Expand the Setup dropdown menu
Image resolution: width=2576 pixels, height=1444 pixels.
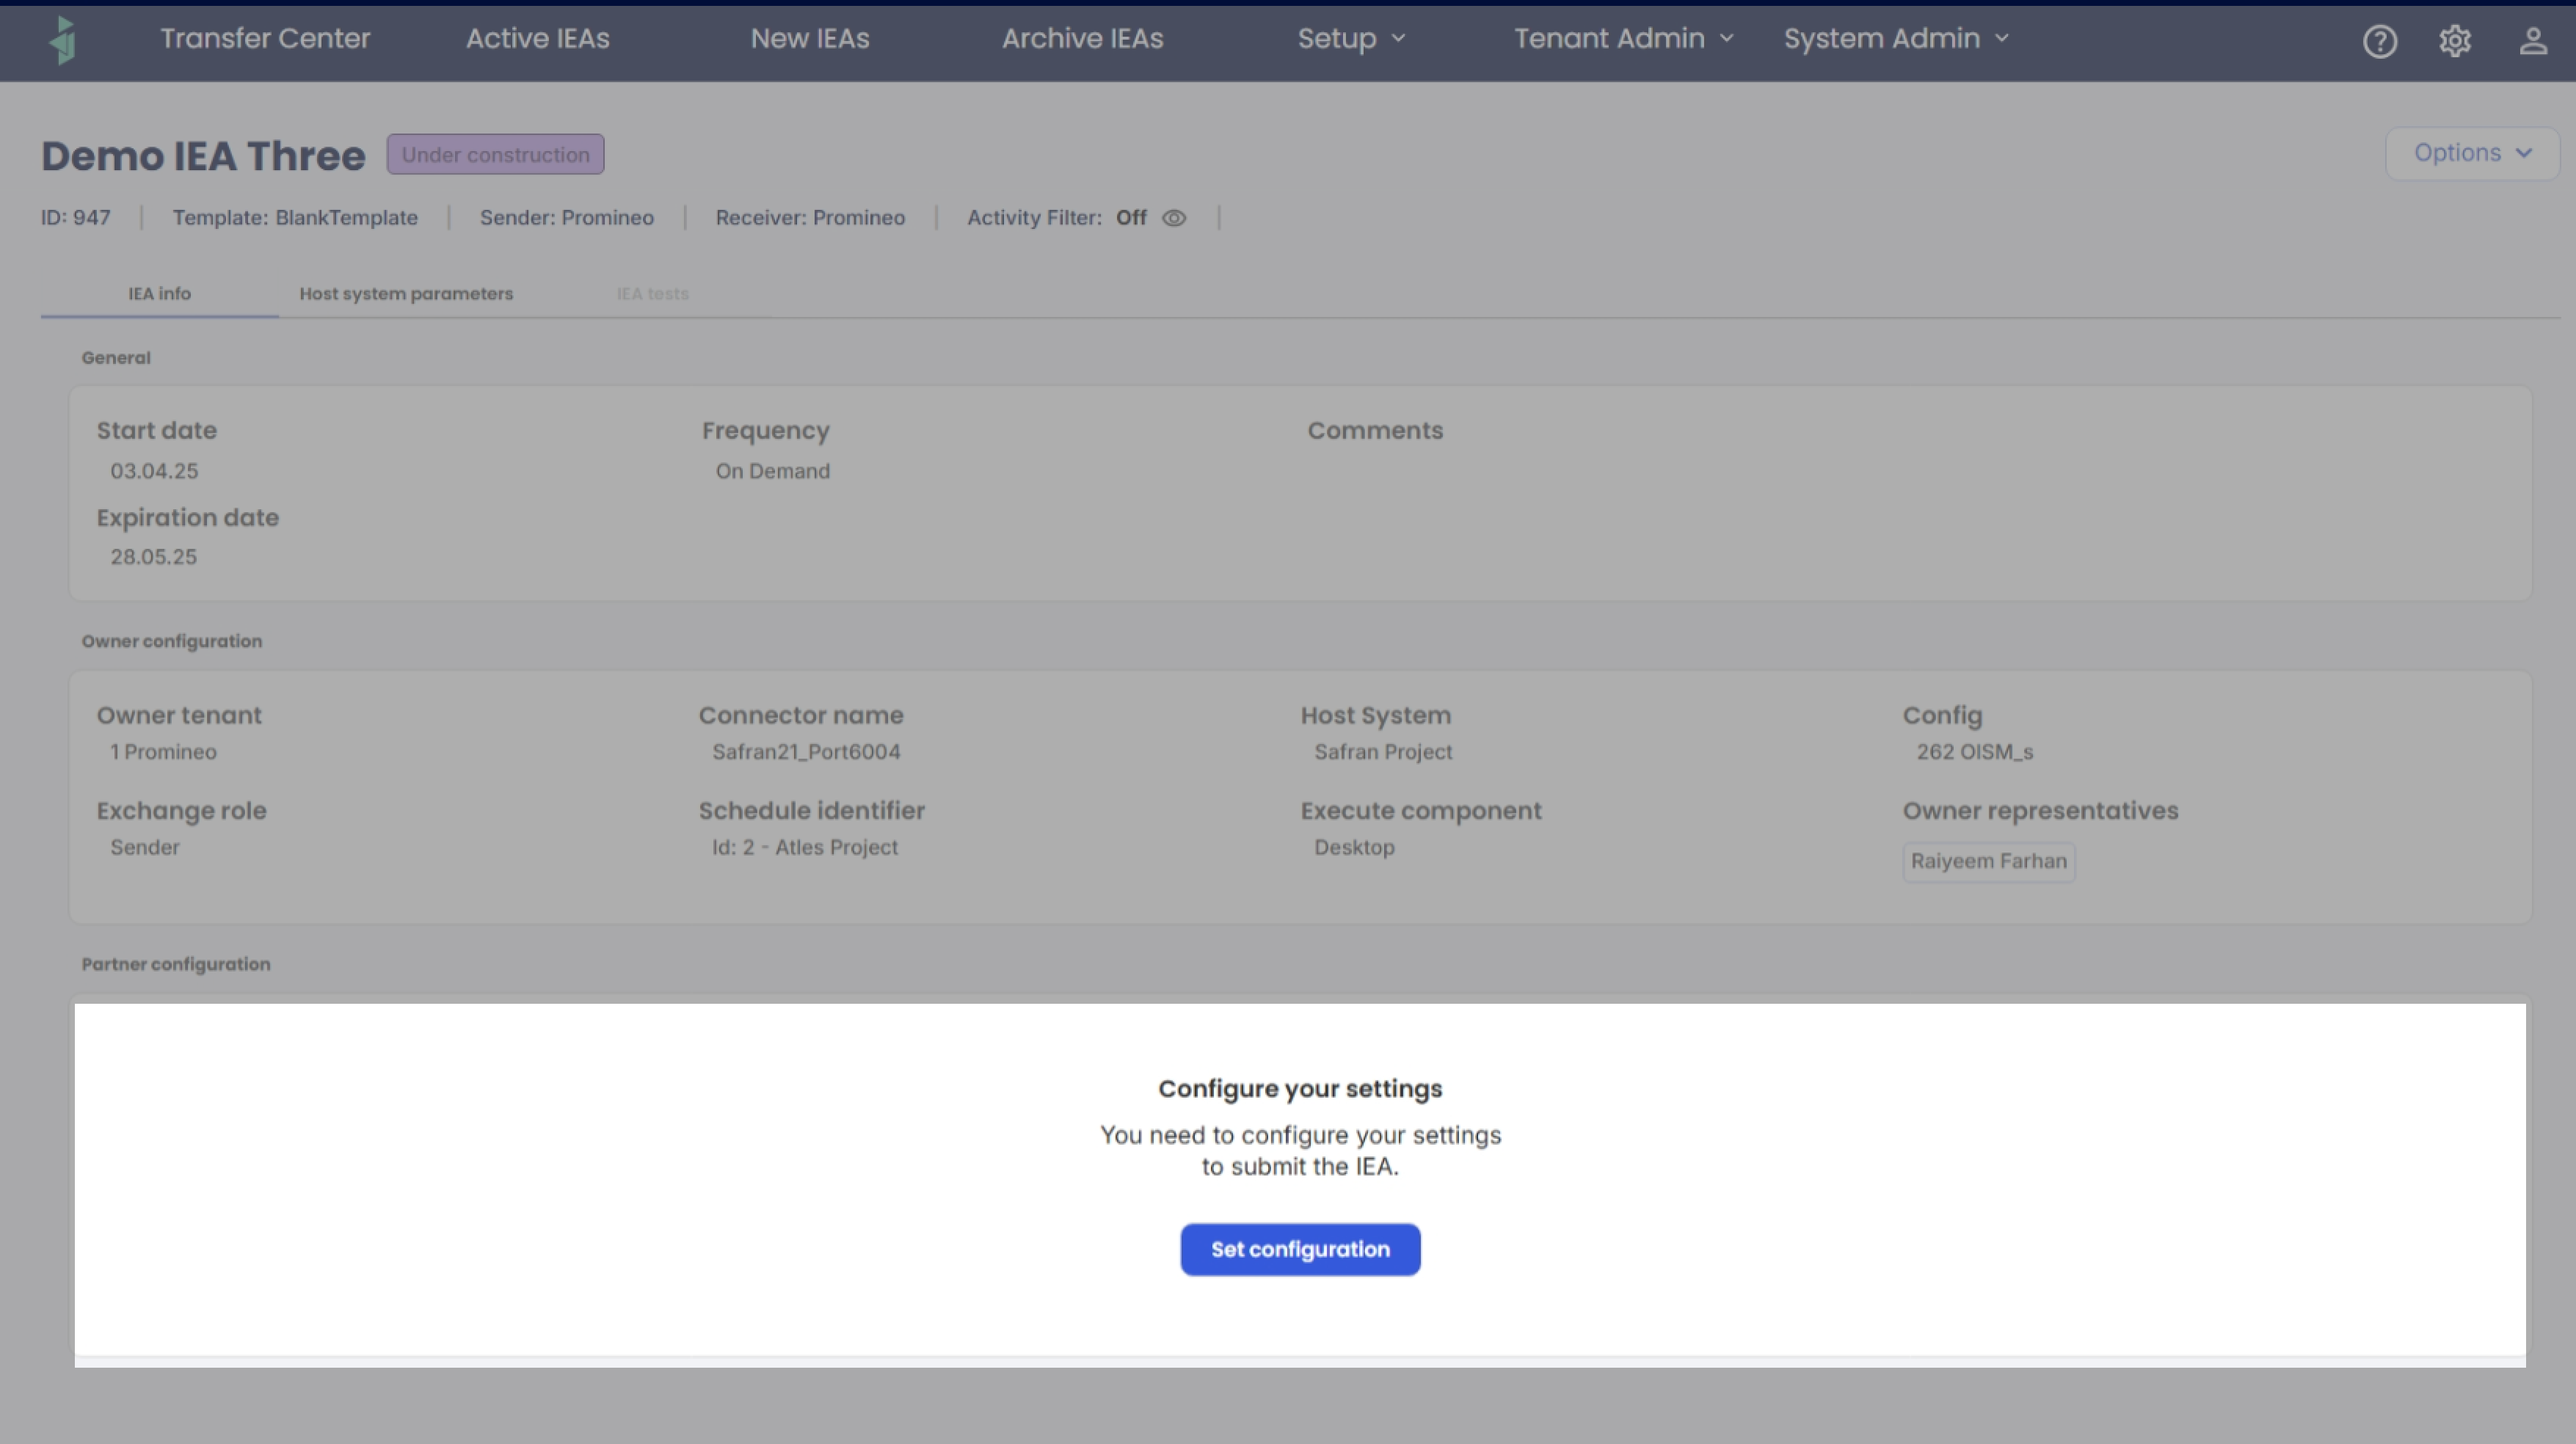[x=1351, y=39]
